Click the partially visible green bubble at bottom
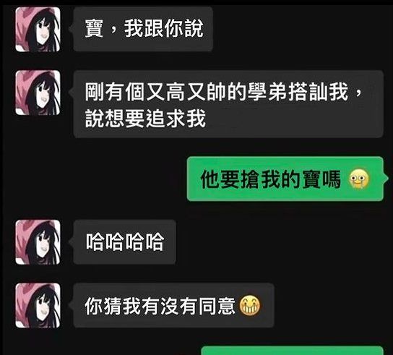The width and height of the screenshot is (393, 355). 293,351
